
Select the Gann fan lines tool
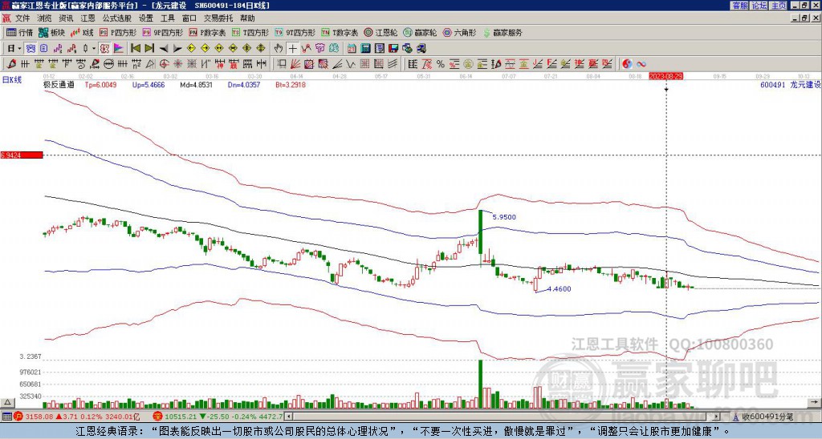coord(295,64)
